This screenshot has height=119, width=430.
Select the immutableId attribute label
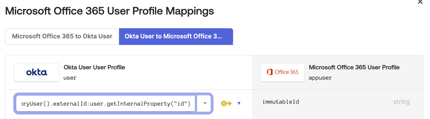pos(281,102)
